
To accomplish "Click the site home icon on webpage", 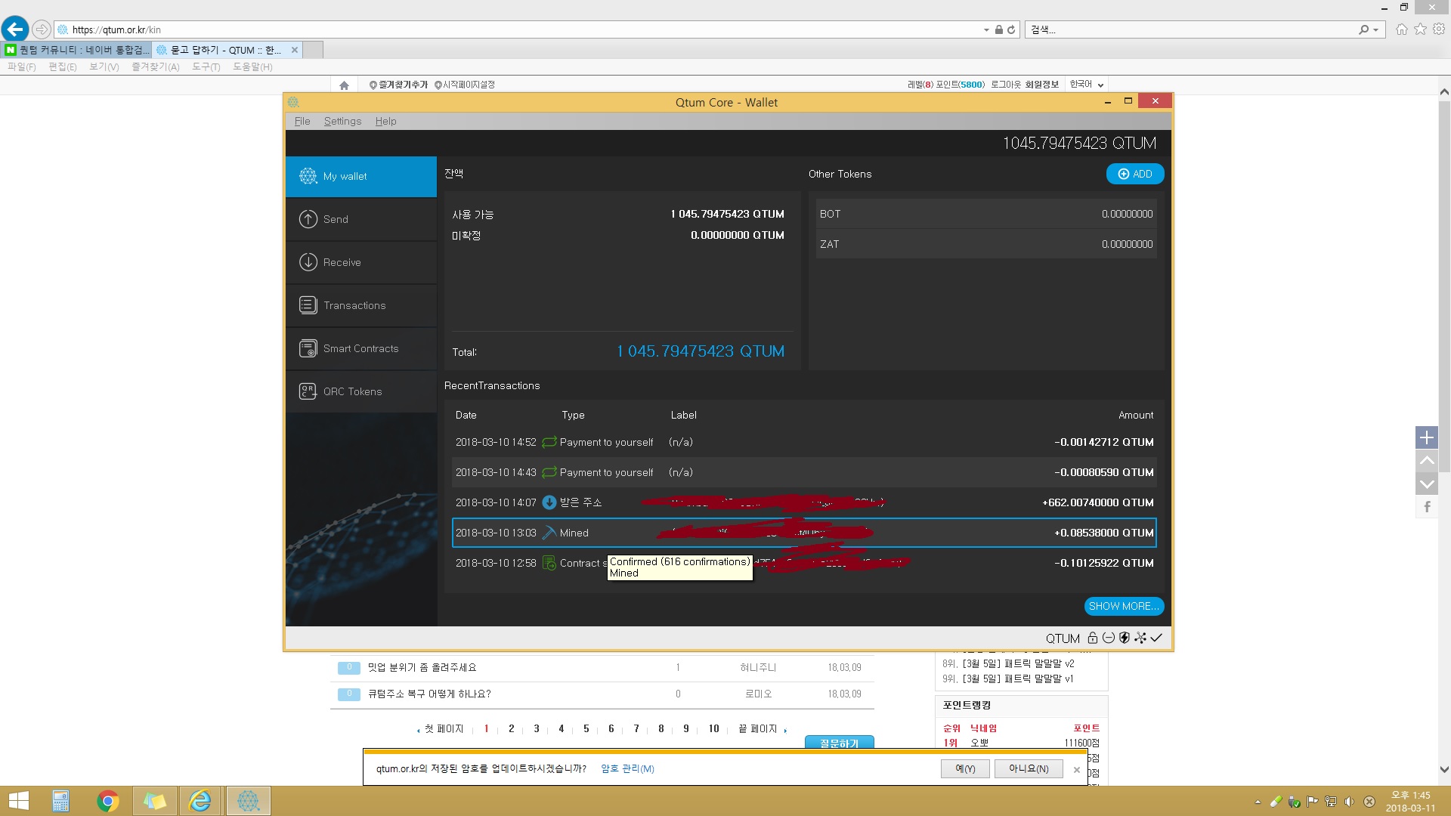I will pos(344,85).
